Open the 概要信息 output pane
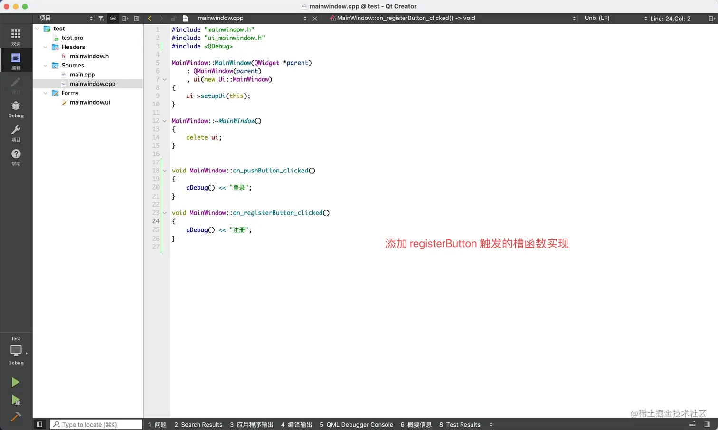 point(416,424)
